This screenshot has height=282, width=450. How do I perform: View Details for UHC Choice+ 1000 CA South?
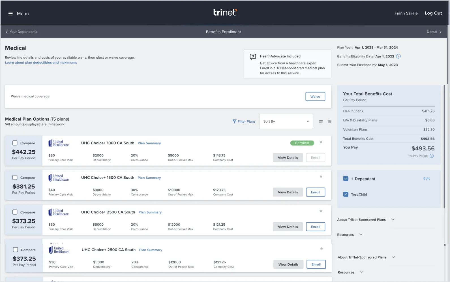[x=288, y=158]
